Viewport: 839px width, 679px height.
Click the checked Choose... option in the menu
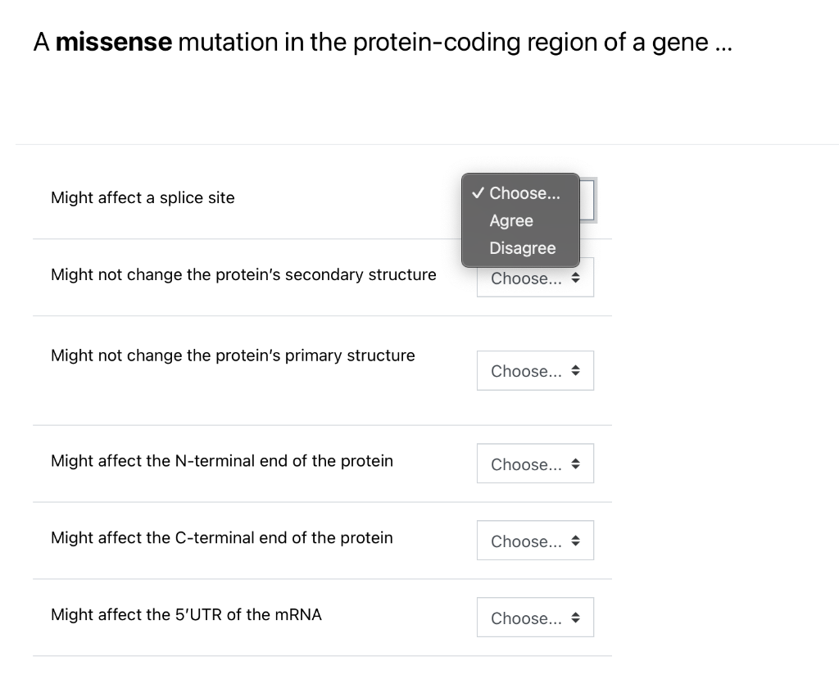pyautogui.click(x=524, y=193)
